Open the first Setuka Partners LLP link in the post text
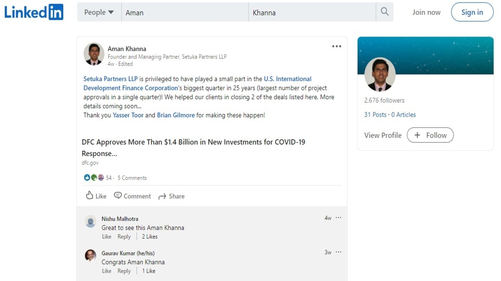 [110, 79]
